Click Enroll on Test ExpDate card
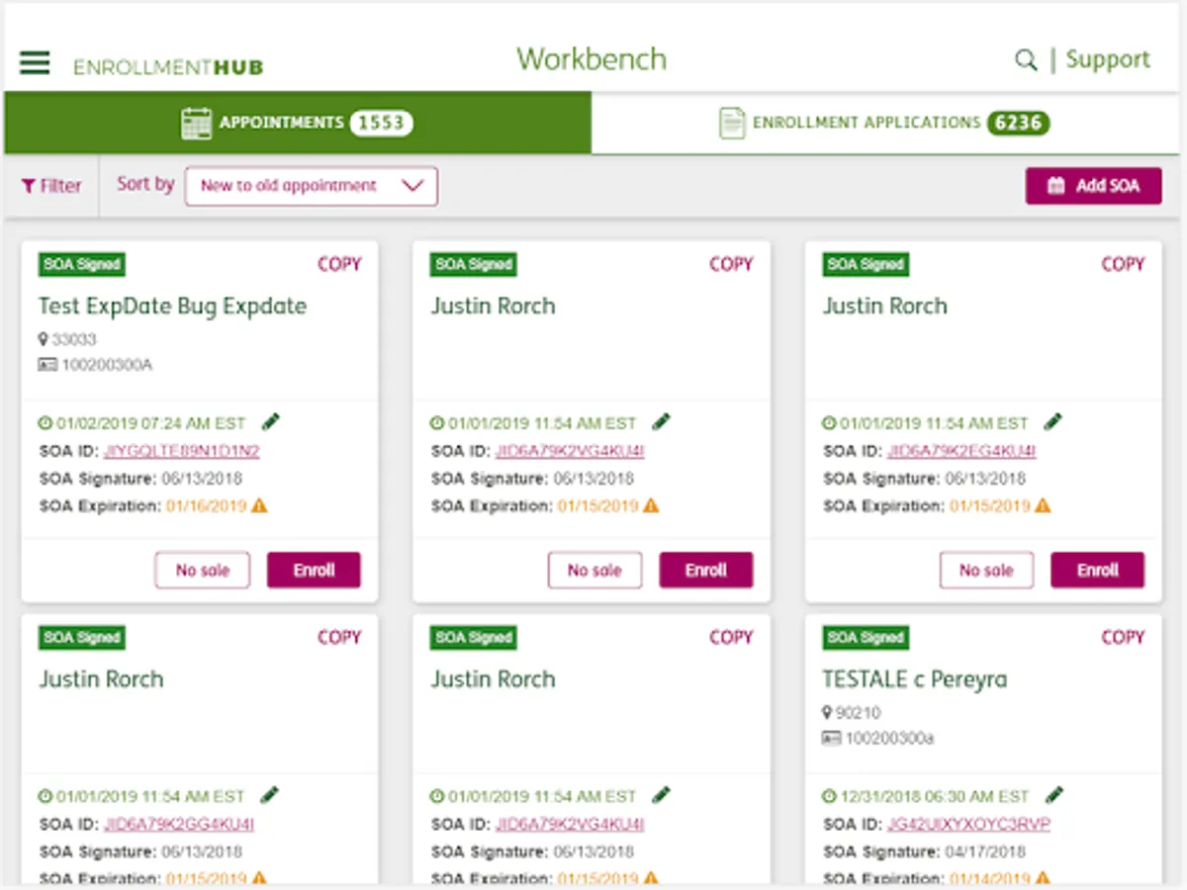Screen dimensions: 1187x890 click(x=314, y=571)
